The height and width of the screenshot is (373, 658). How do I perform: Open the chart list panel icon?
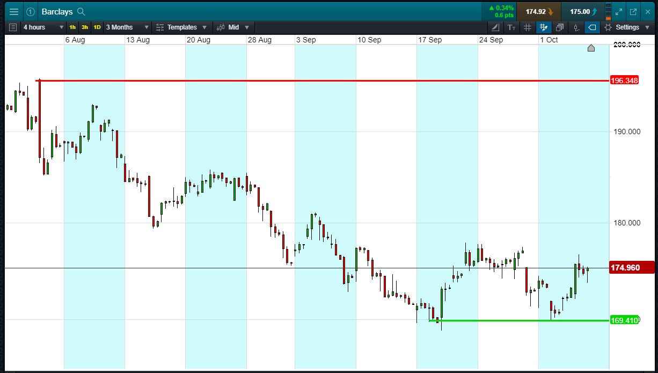click(13, 27)
